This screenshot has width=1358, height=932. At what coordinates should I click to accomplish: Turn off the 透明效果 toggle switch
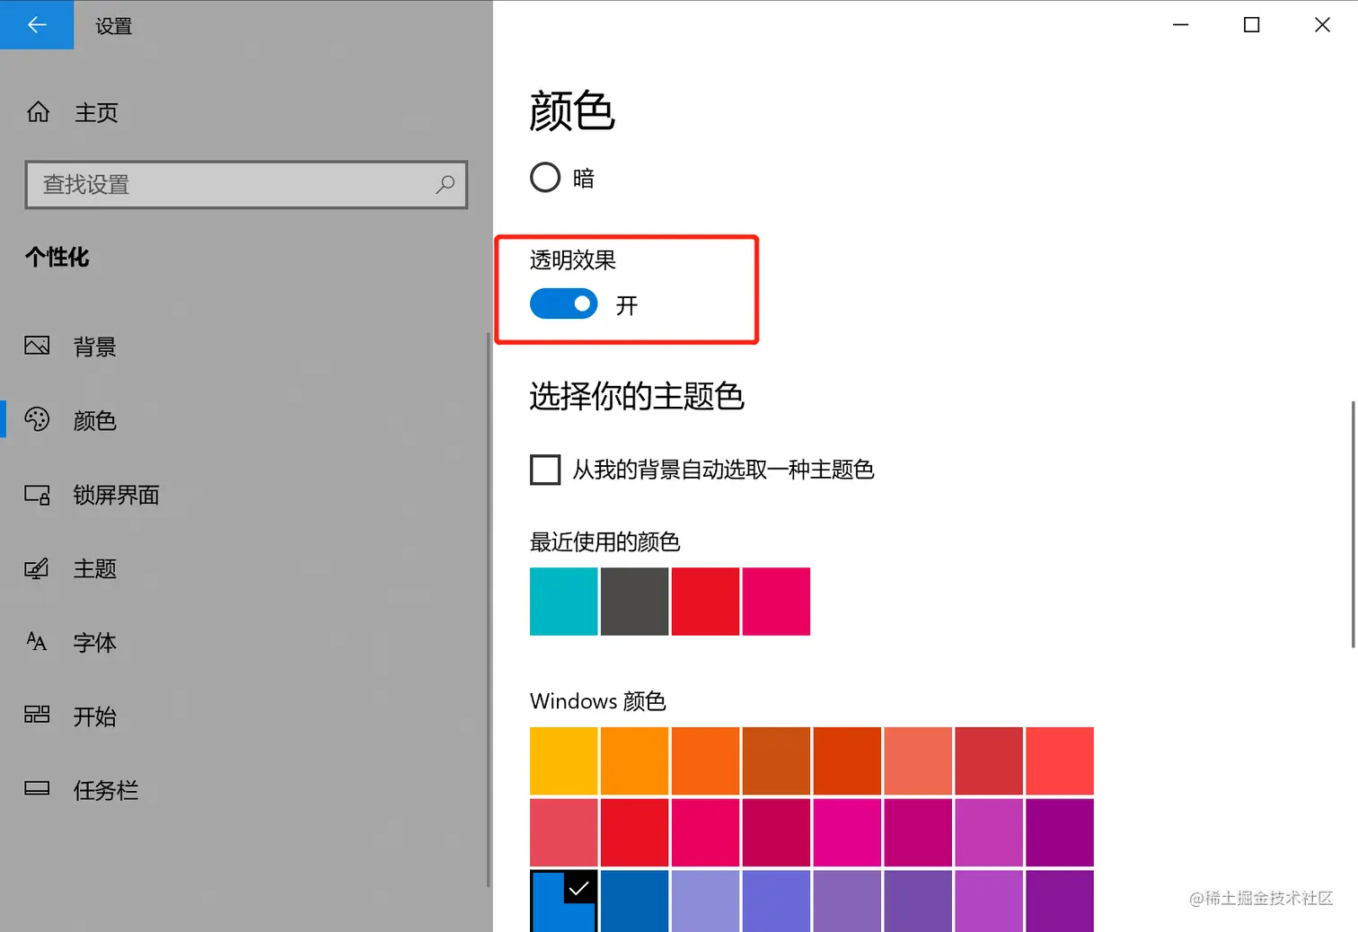563,304
